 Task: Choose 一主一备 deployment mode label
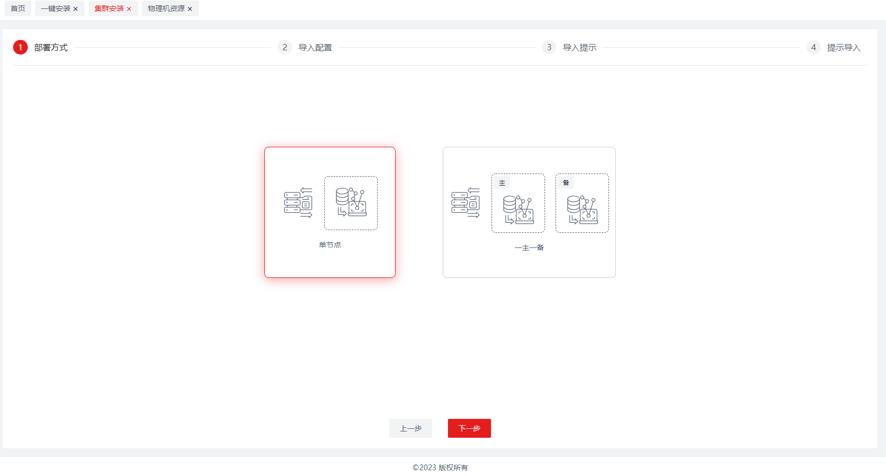(x=529, y=247)
